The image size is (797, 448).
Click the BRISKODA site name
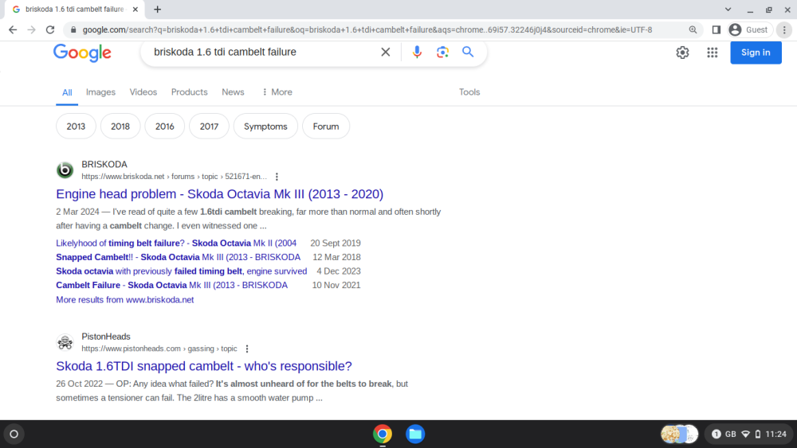point(104,165)
